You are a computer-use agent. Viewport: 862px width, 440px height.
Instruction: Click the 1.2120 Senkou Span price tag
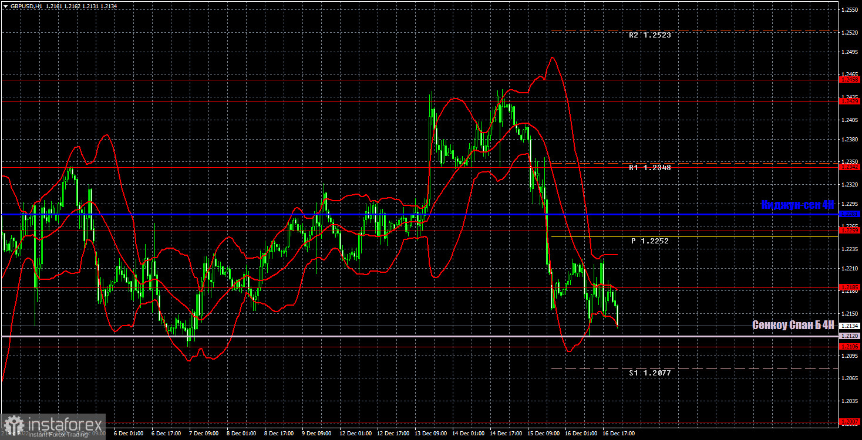point(850,336)
